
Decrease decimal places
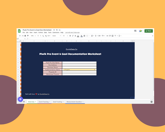tap(43, 36)
